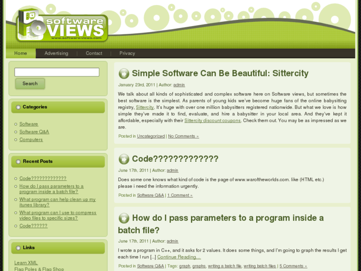Viewport: 361px width, 271px height.
Task: Open recent post Code?????????????
Action: point(43,179)
